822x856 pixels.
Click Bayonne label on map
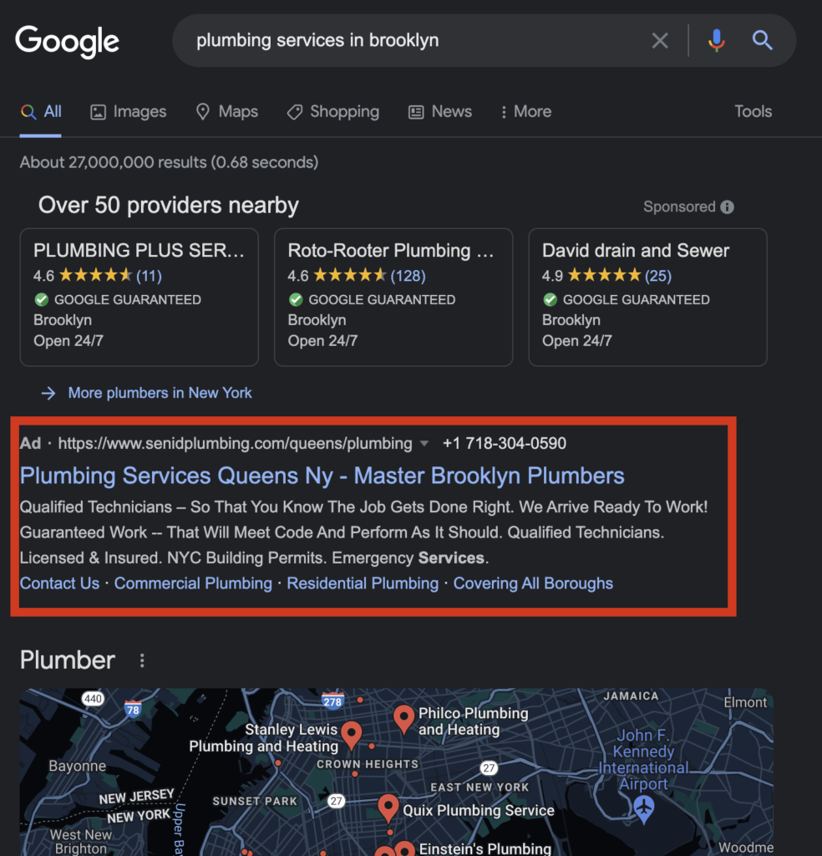78,766
